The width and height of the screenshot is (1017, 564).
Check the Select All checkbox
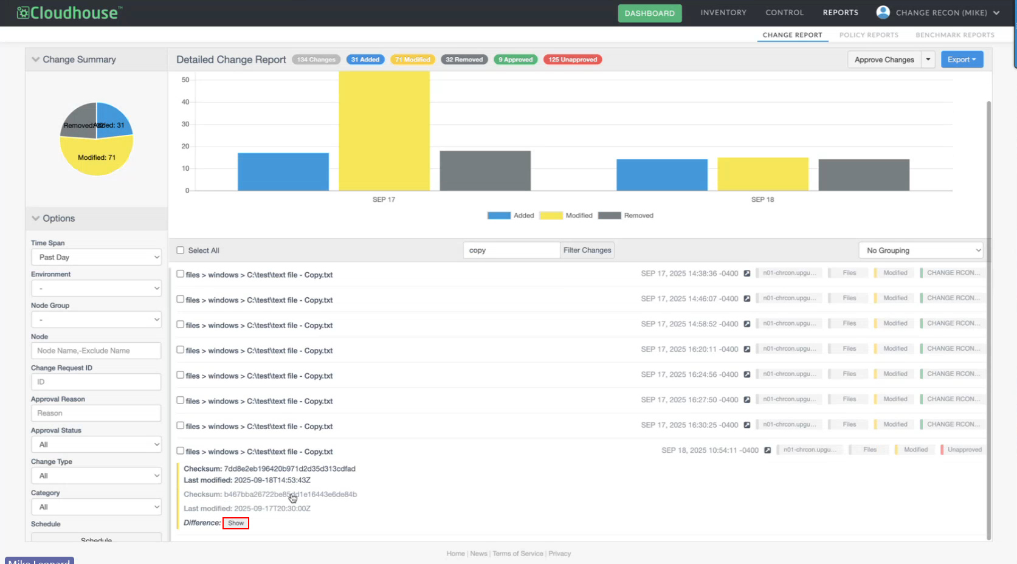pos(181,250)
